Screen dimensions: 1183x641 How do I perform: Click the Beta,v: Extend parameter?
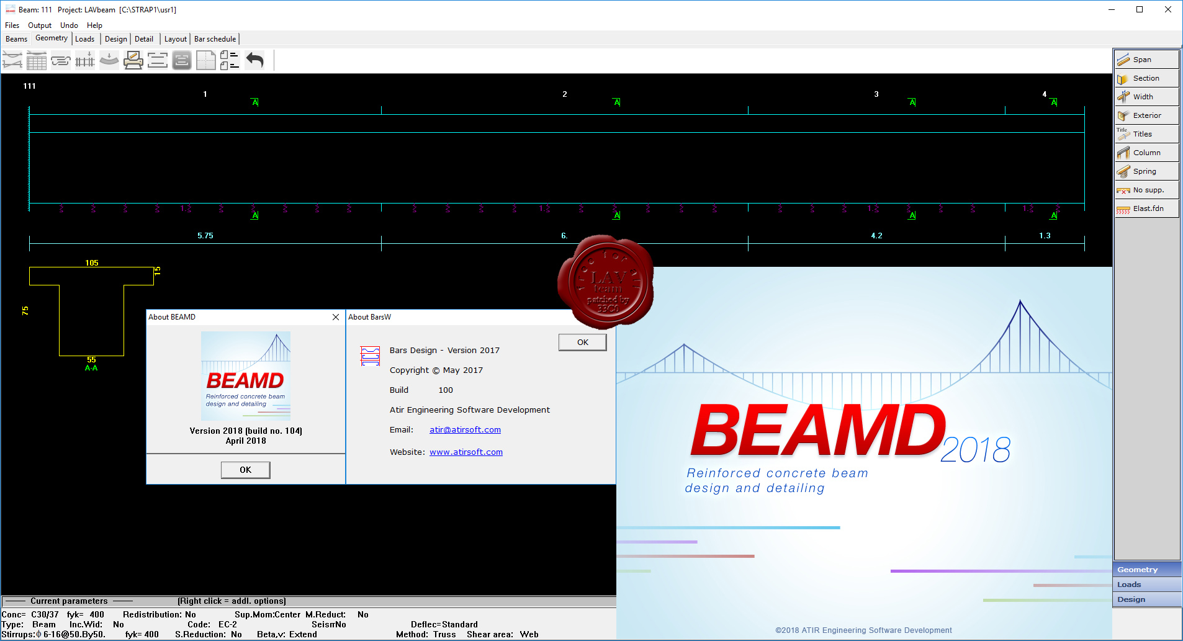point(287,635)
